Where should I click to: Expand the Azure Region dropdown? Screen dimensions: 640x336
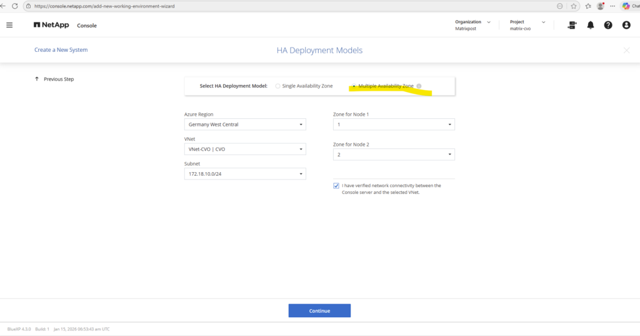pyautogui.click(x=245, y=125)
